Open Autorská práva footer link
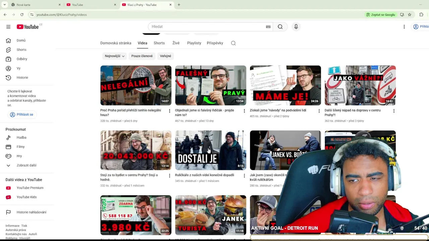The width and height of the screenshot is (429, 241). (x=16, y=230)
